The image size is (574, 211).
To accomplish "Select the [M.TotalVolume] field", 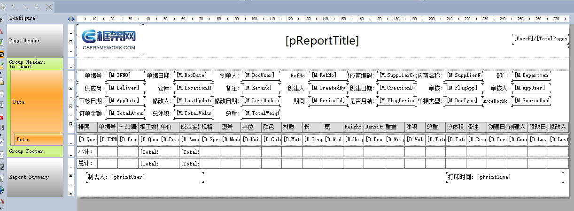I will 194,113.
